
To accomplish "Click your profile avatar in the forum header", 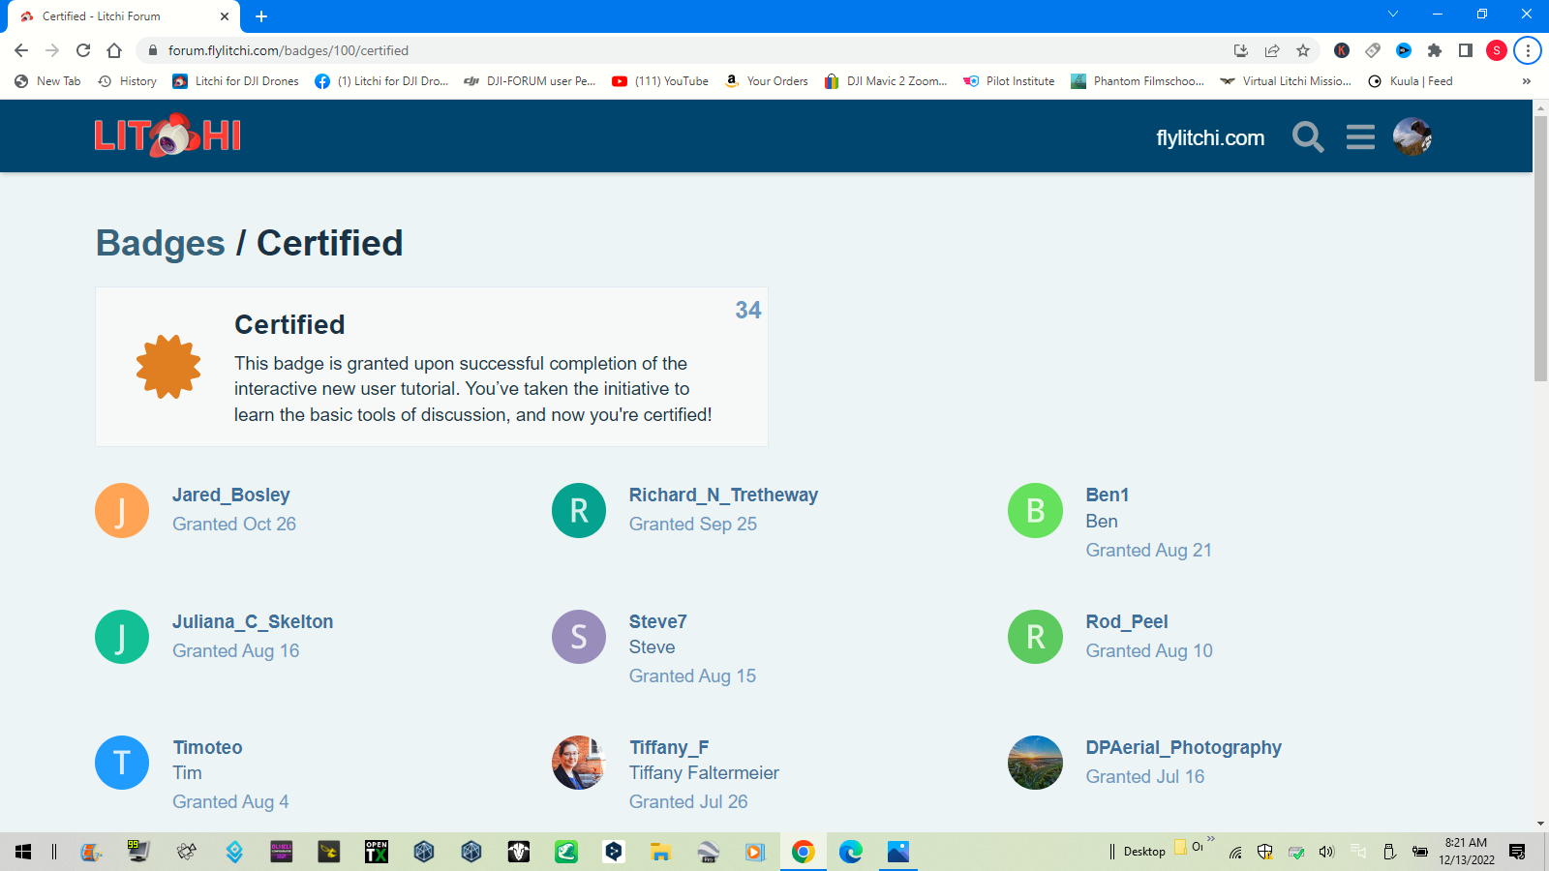I will 1412,136.
